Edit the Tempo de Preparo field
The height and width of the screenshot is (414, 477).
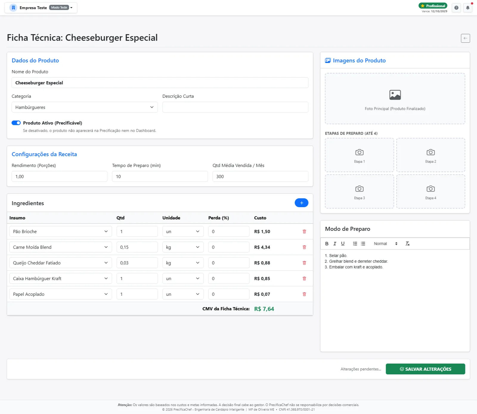point(160,176)
